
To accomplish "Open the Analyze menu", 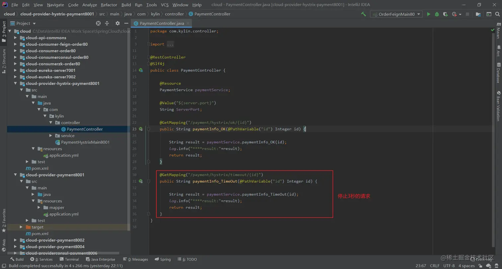I will (89, 5).
